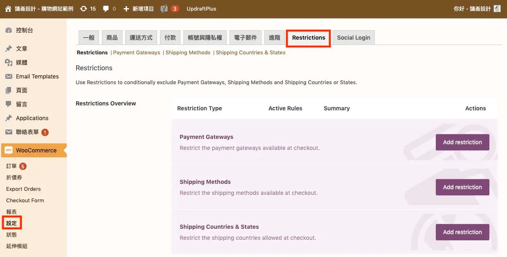Click the Email Templates envelope icon
Screen dimensions: 507x257
point(9,76)
